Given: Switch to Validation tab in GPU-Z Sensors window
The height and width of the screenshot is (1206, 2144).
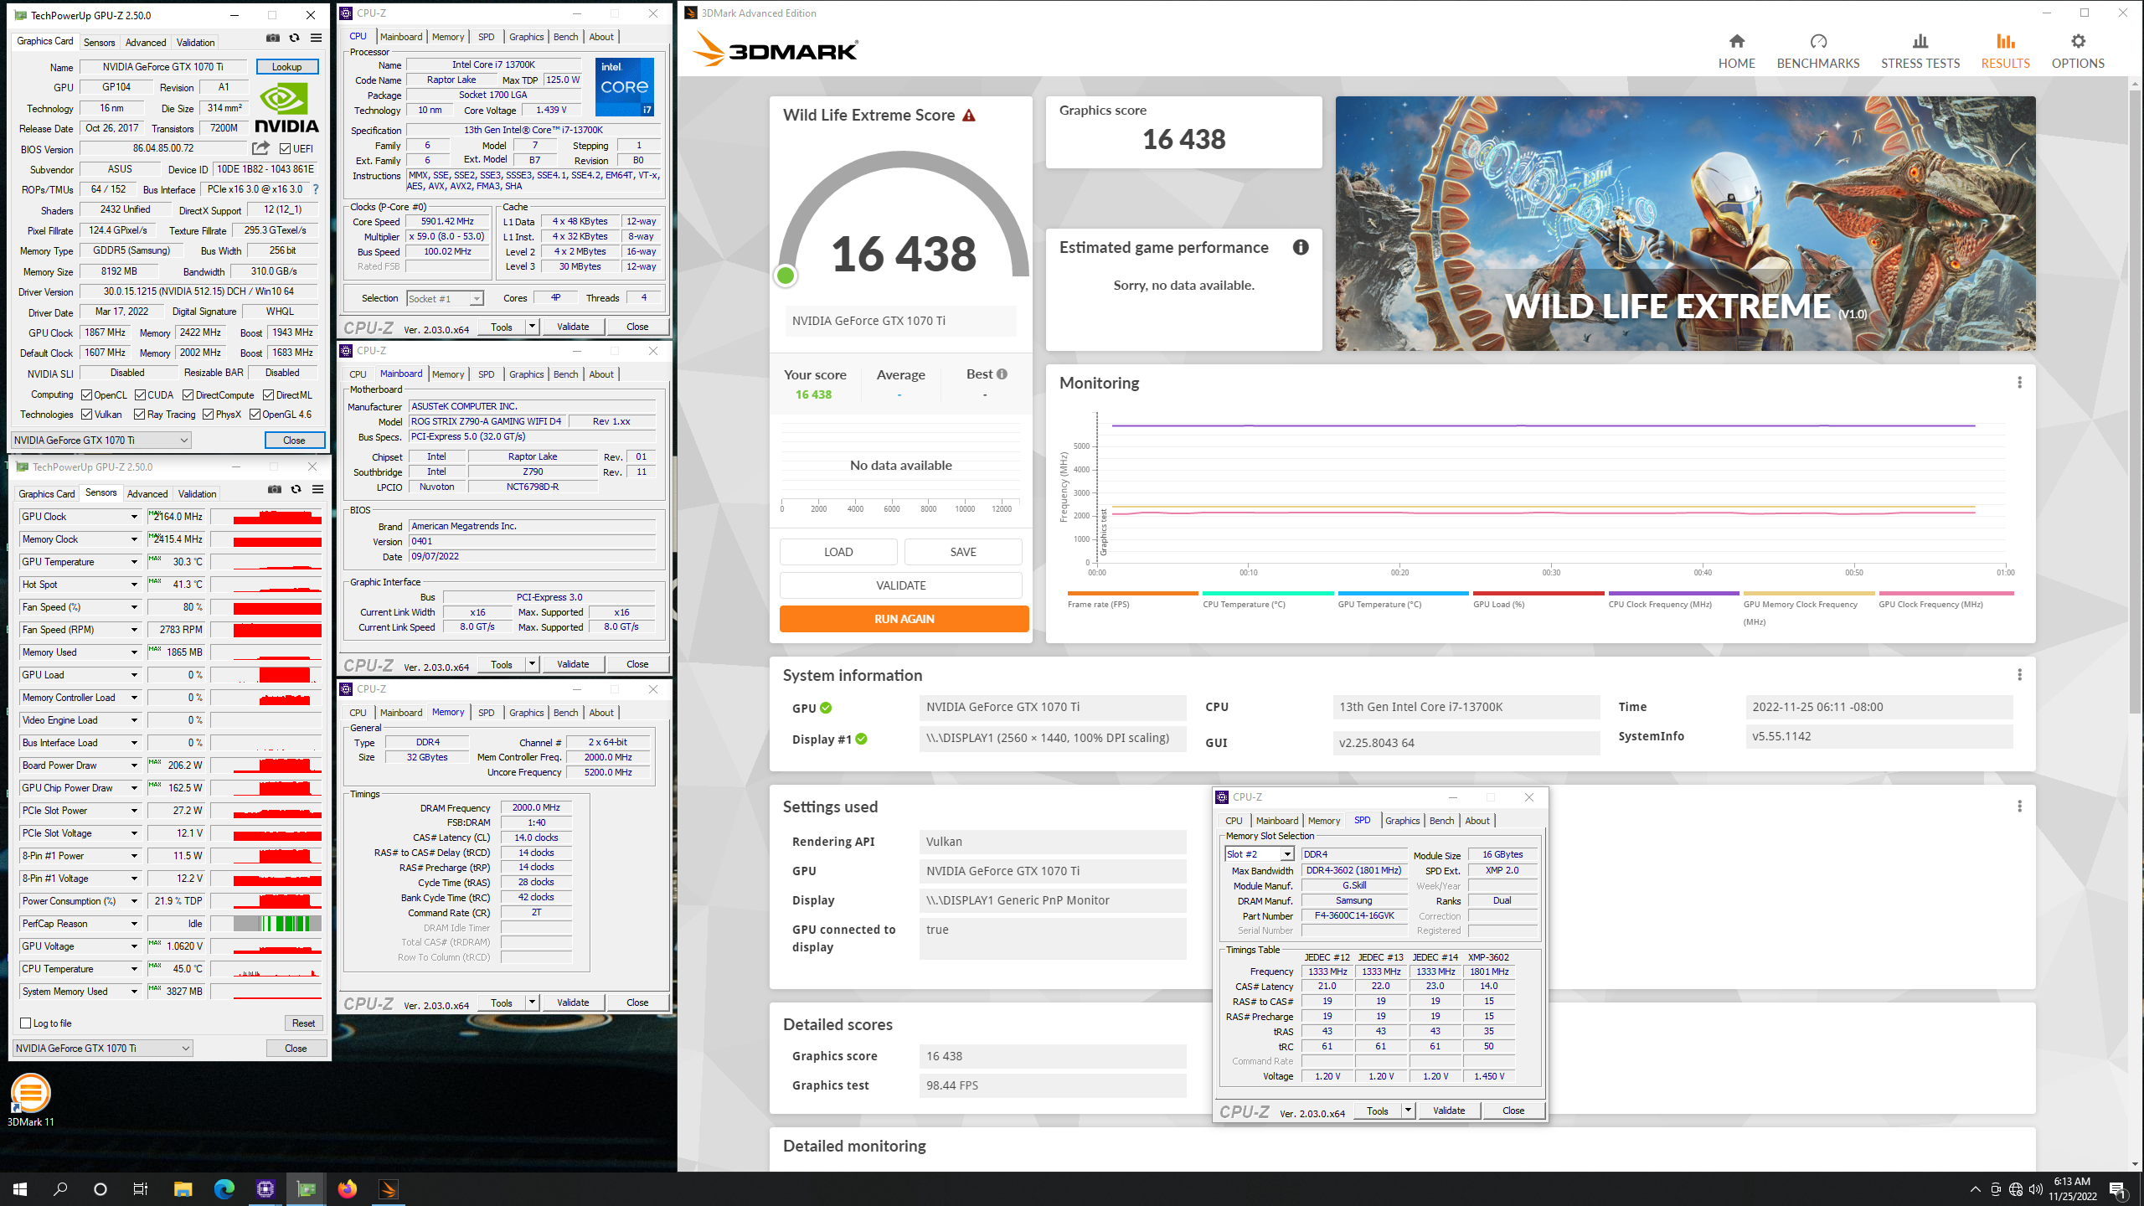Looking at the screenshot, I should point(198,494).
